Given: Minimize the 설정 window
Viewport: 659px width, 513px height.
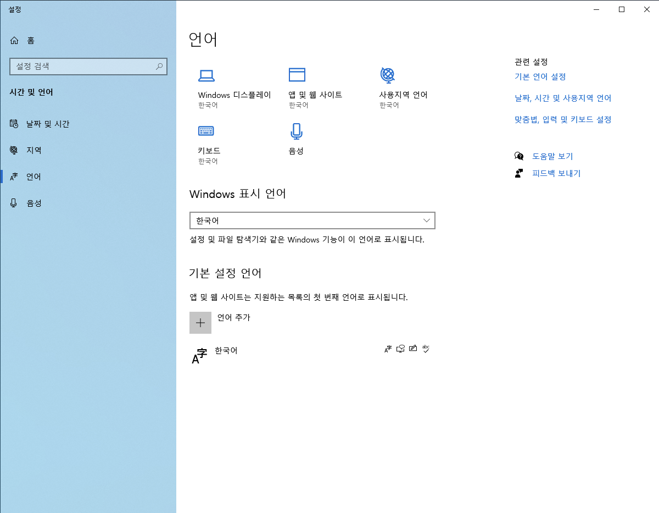Looking at the screenshot, I should tap(596, 9).
